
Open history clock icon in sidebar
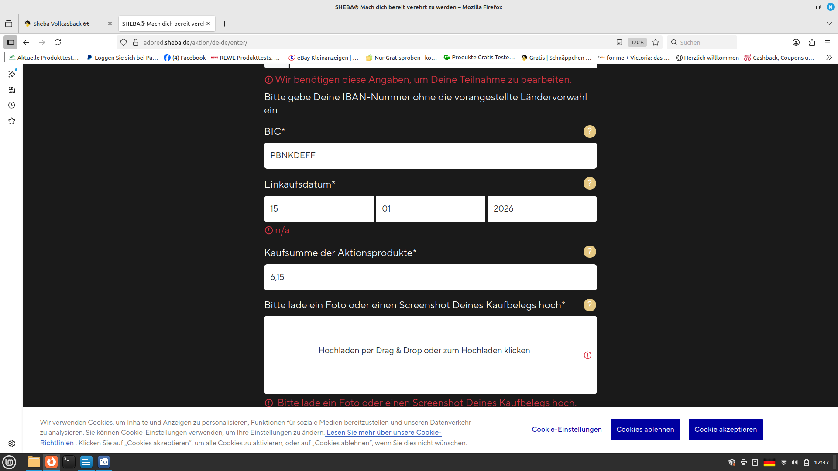click(x=12, y=105)
